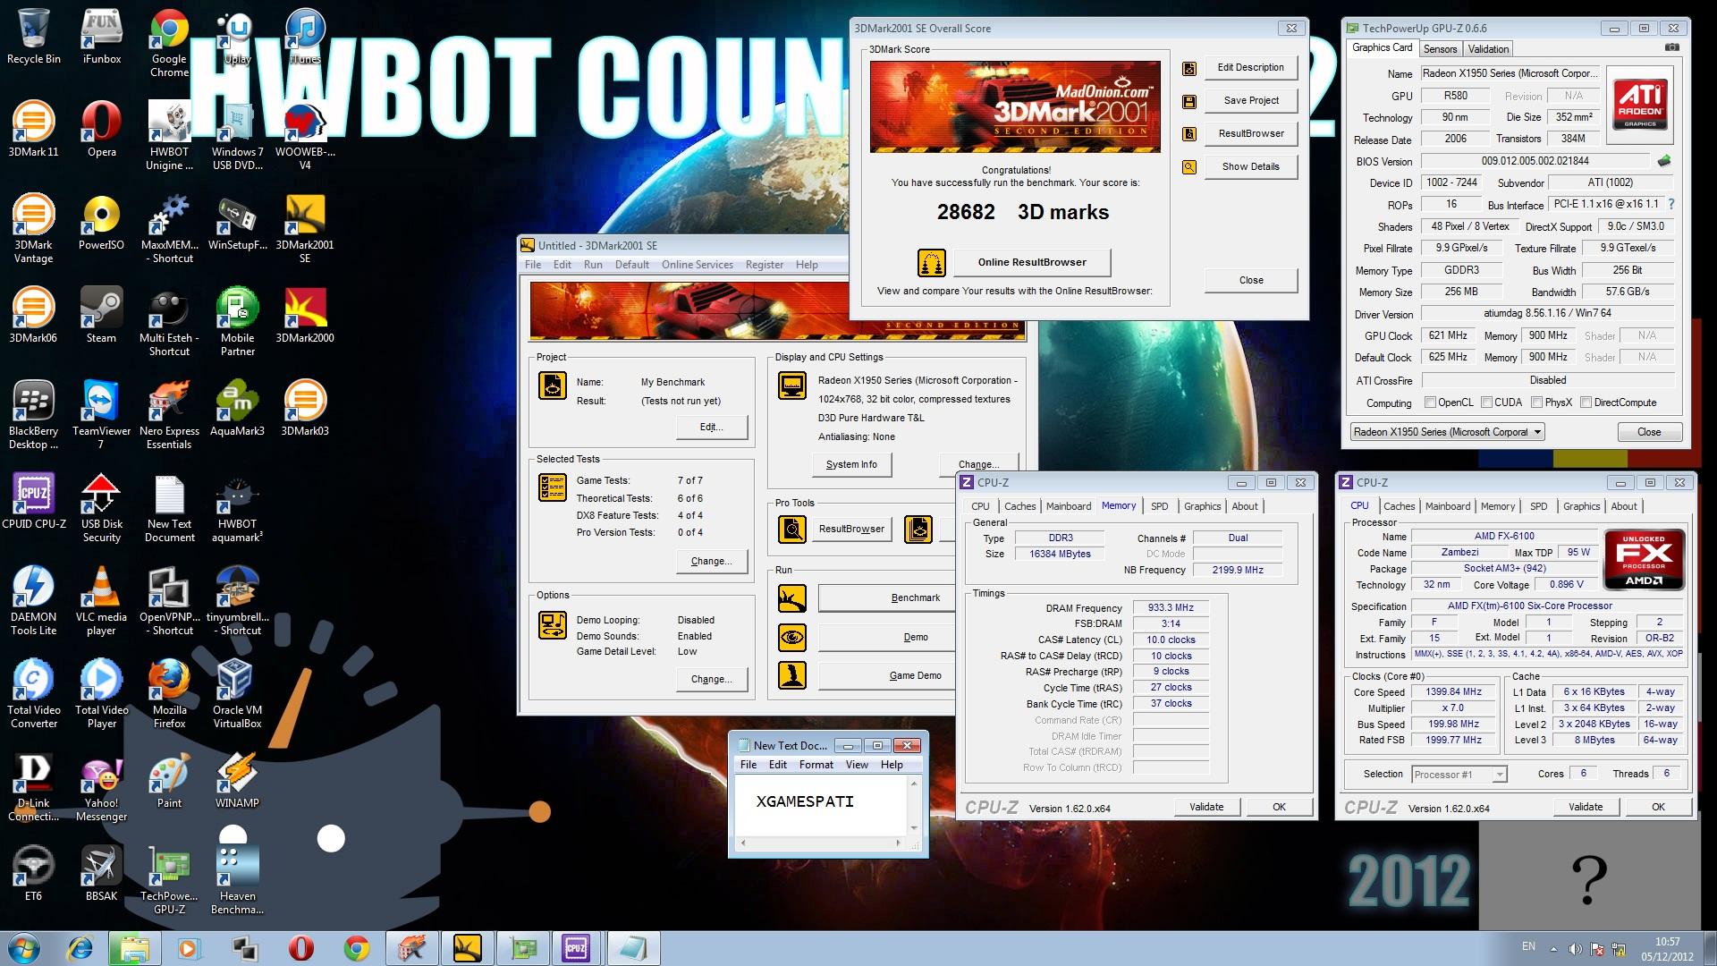Launch 3DMark06 from the desktop
The width and height of the screenshot is (1717, 966).
point(33,315)
